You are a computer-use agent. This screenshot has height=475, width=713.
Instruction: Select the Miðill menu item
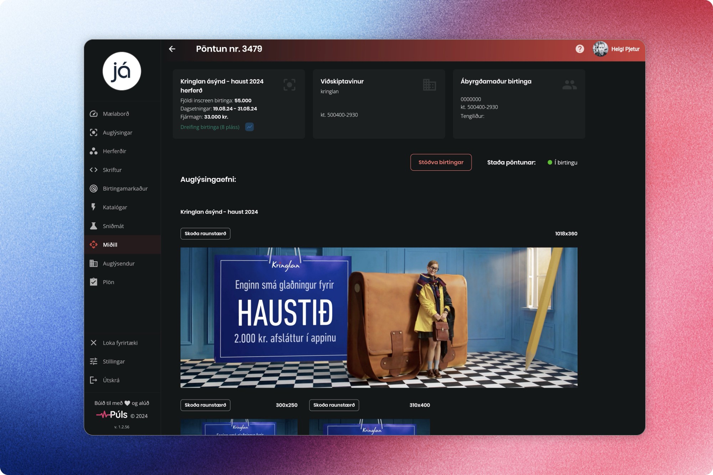click(x=110, y=245)
